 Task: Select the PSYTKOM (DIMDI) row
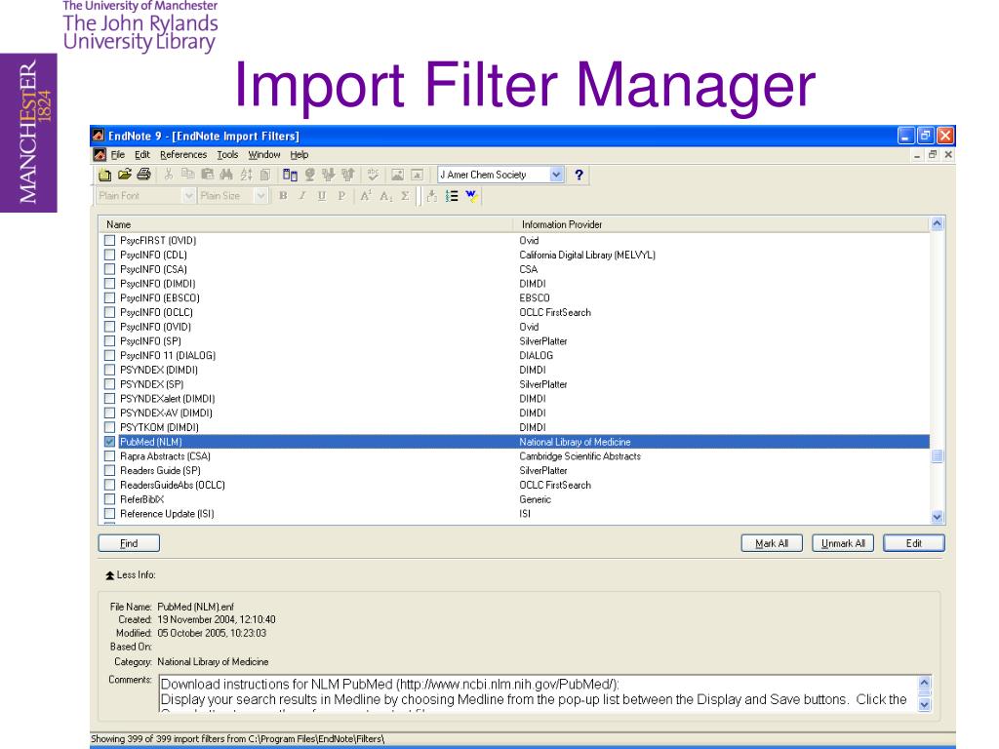[x=515, y=427]
